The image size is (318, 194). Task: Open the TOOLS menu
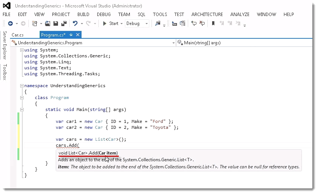point(160,14)
